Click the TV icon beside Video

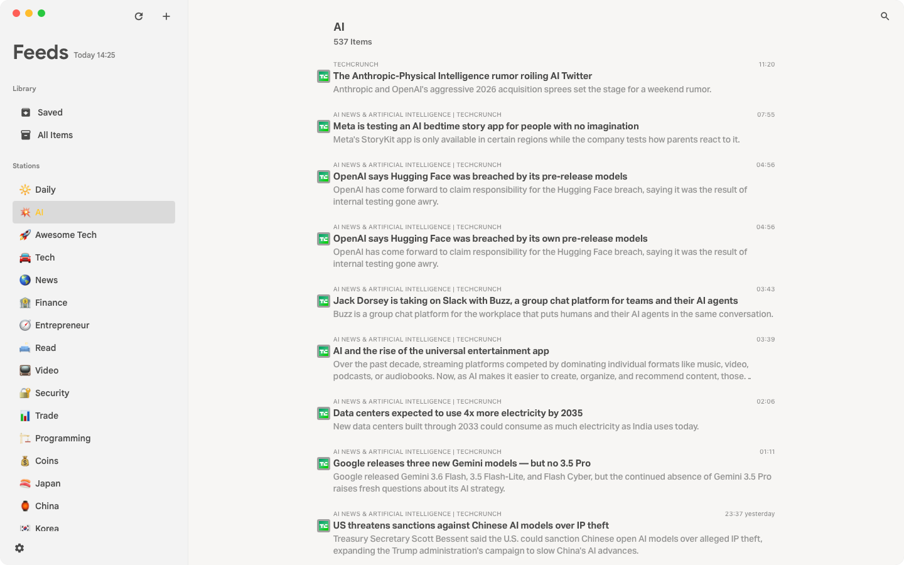25,370
